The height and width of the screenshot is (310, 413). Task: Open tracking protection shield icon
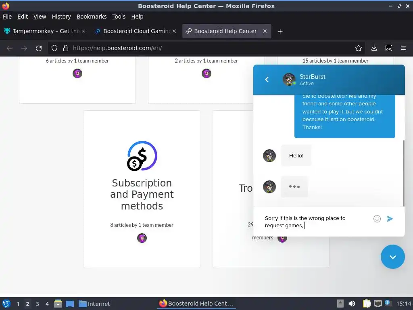pos(54,48)
